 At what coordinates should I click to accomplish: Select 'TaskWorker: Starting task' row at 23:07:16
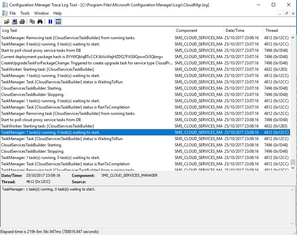(145, 69)
